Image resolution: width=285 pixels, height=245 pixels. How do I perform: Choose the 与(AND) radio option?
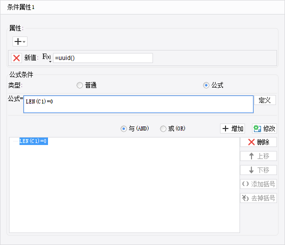pos(123,128)
